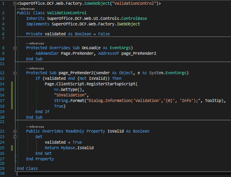Click line number 25 in the gutter
Image resolution: width=231 pixels, height=177 pixels.
(2, 148)
